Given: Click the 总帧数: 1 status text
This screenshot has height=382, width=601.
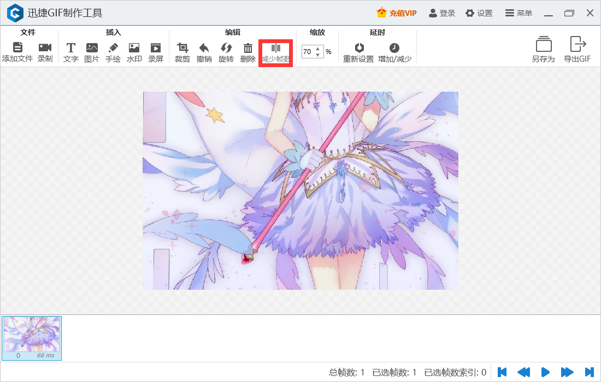Looking at the screenshot, I should pyautogui.click(x=346, y=372).
